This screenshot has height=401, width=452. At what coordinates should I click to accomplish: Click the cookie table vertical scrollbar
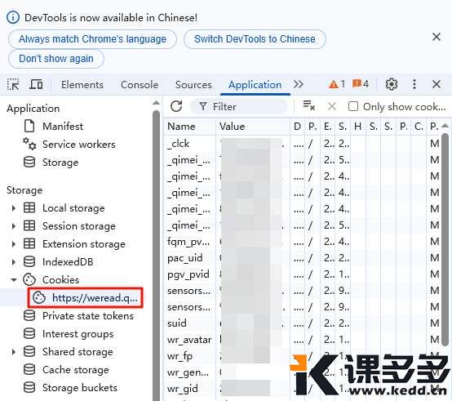[445, 239]
